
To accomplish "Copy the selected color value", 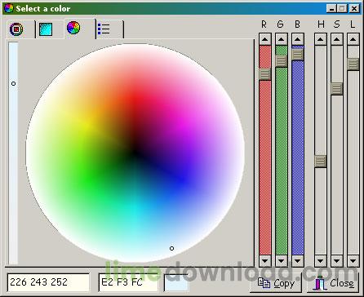I will click(x=276, y=283).
